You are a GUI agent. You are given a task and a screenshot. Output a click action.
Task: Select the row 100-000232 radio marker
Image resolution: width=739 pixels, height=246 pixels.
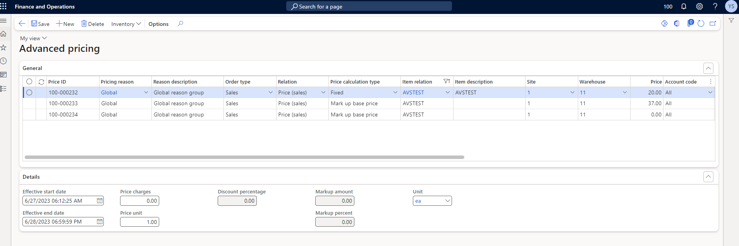coord(29,92)
